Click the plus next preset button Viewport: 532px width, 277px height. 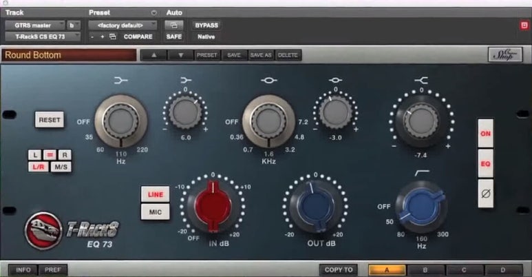pyautogui.click(x=102, y=37)
